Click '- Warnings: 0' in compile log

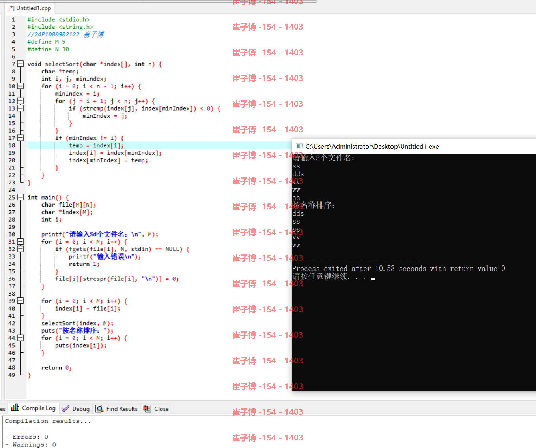30,444
